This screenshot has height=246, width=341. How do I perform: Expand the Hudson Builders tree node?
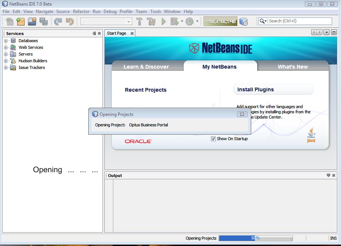(x=6, y=61)
